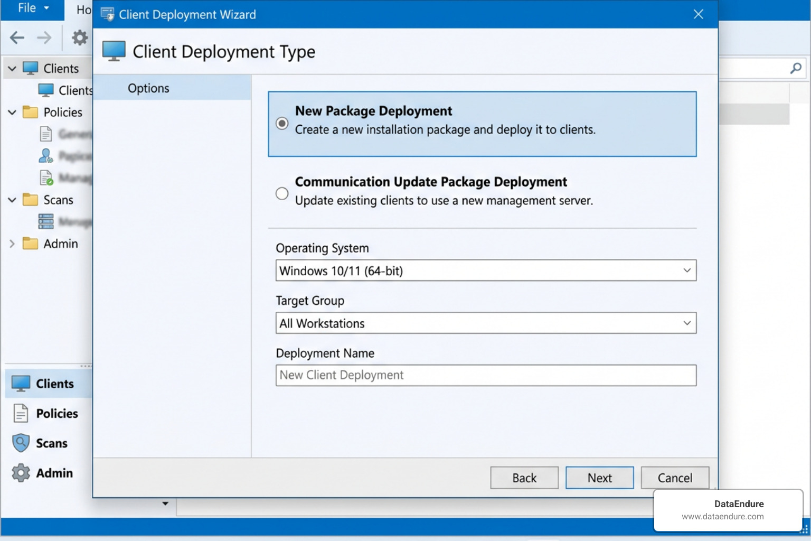The width and height of the screenshot is (811, 541).
Task: Open the Operating System dropdown
Action: [x=486, y=270]
